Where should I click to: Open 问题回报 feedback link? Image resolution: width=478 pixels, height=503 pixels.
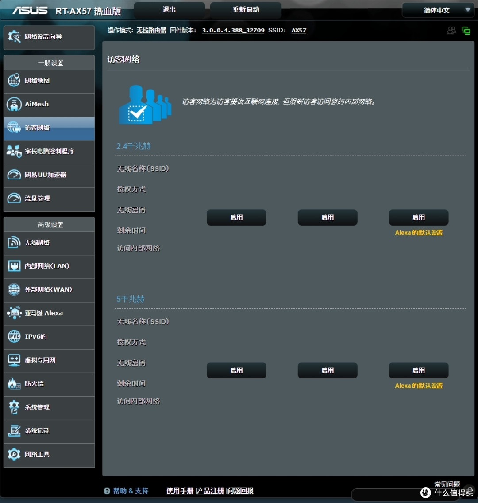pos(240,491)
